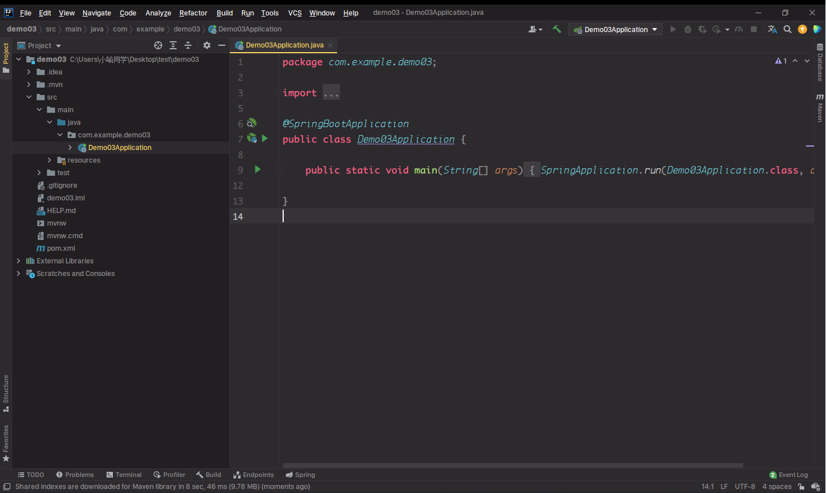Open the Project view mode dropdown
The image size is (826, 493).
point(40,45)
